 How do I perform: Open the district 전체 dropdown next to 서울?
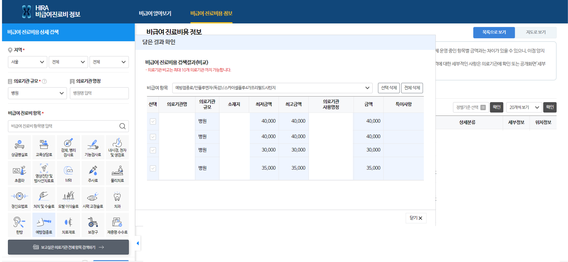68,62
